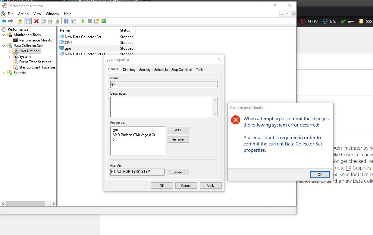
Task: Click the Status column header
Action: tap(127, 30)
